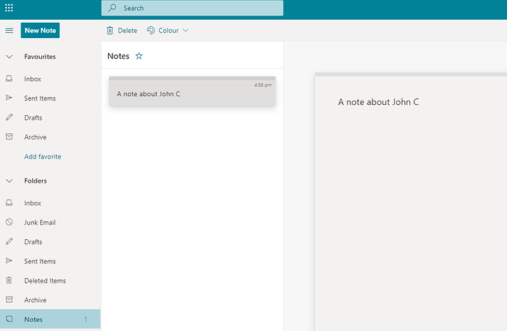Click the Favourites section label

40,57
